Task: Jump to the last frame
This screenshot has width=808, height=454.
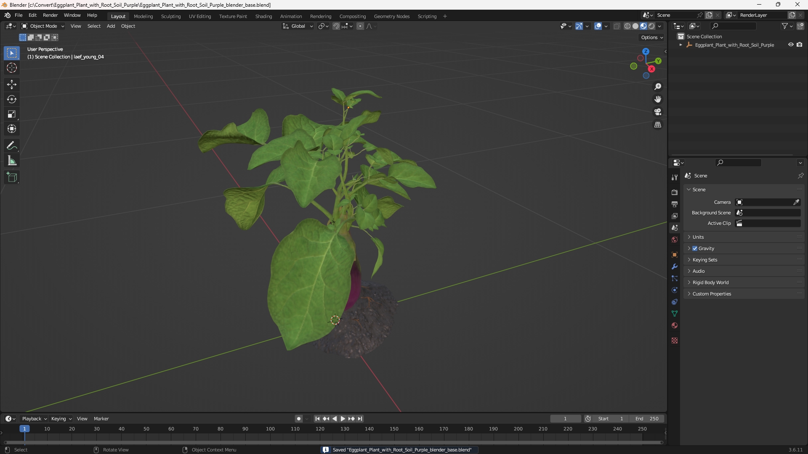Action: click(x=360, y=419)
